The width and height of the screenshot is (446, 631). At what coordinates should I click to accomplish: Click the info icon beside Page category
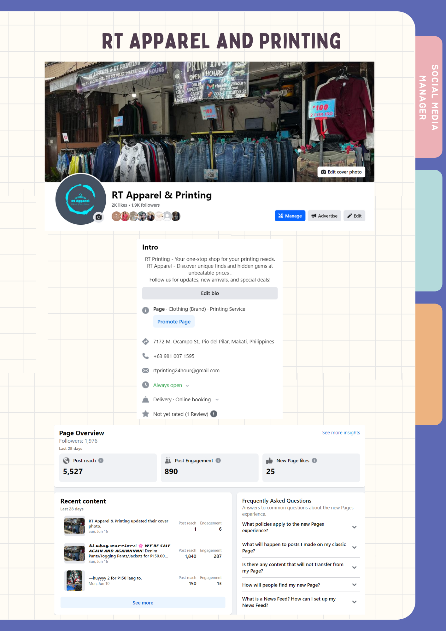[x=145, y=310]
